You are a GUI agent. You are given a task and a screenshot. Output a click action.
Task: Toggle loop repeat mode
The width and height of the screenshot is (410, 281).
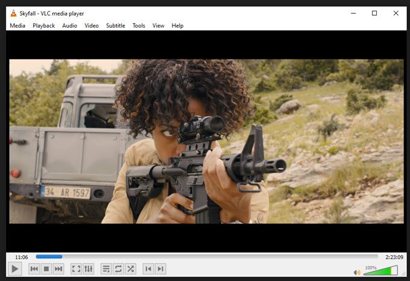point(118,269)
